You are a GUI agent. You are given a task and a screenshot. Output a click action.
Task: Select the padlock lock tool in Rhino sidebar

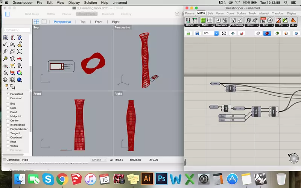[x=5, y=73]
